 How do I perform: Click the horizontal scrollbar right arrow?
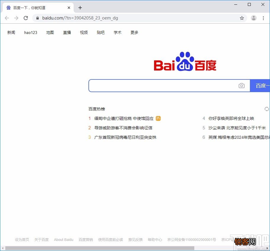(267, 248)
